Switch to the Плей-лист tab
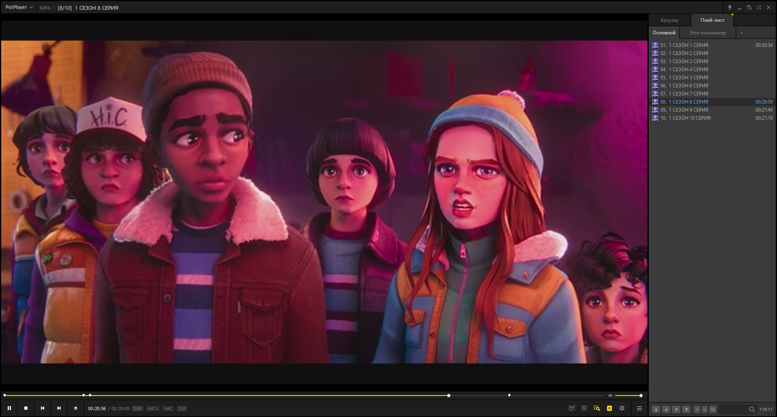777x417 pixels. (x=712, y=20)
